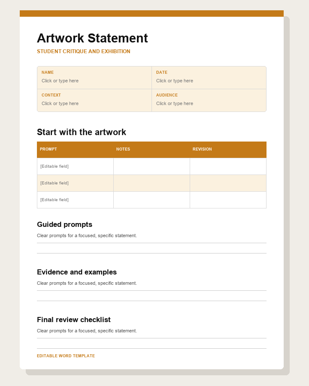The height and width of the screenshot is (386, 309).
Task: Click the Context field placeholder text
Action: point(60,103)
